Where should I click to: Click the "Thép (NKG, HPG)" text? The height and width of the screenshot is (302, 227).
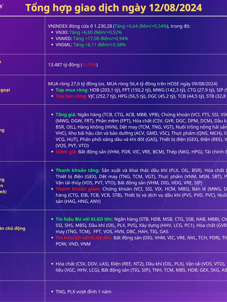185,152
